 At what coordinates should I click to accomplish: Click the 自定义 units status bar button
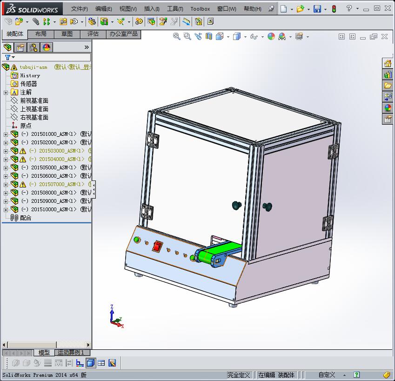[327, 375]
